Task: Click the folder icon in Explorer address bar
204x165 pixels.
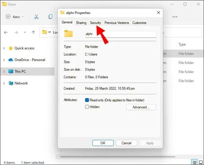Action: [x=44, y=32]
